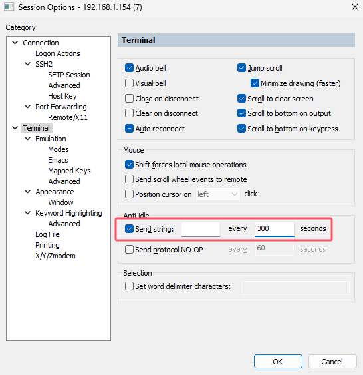Image resolution: width=363 pixels, height=375 pixels.
Task: Open the SFTP Session settings
Action: [x=69, y=75]
